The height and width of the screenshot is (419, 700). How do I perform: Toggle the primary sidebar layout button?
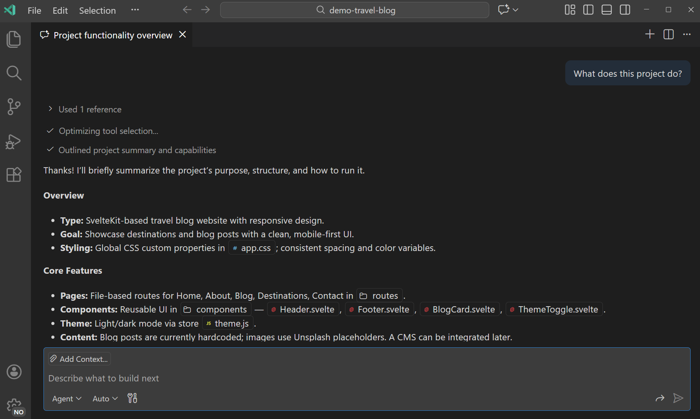[588, 10]
